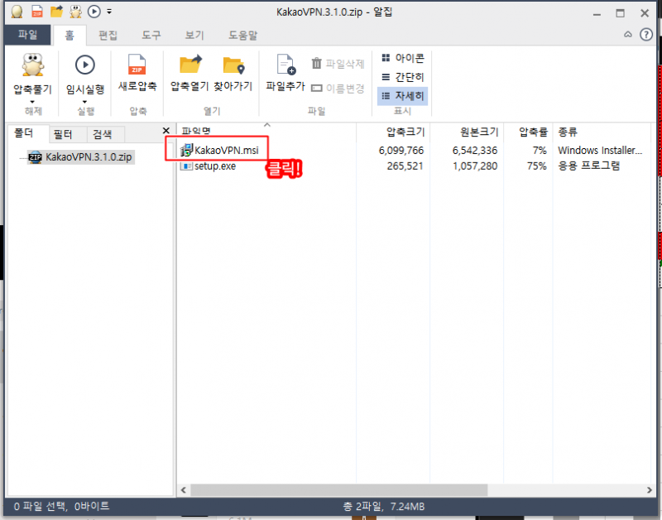Click the 임시실행 play icon
This screenshot has height=520, width=662.
[x=85, y=65]
